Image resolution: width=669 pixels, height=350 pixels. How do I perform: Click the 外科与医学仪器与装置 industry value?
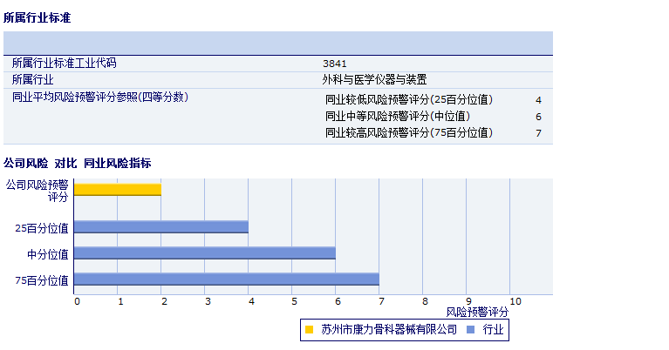click(374, 79)
